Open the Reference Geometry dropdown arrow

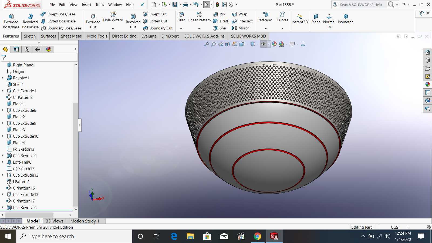click(266, 28)
